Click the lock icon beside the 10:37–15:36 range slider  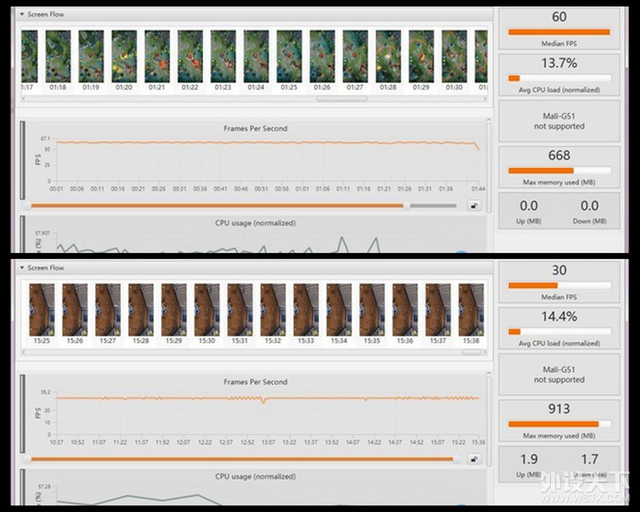(x=474, y=459)
